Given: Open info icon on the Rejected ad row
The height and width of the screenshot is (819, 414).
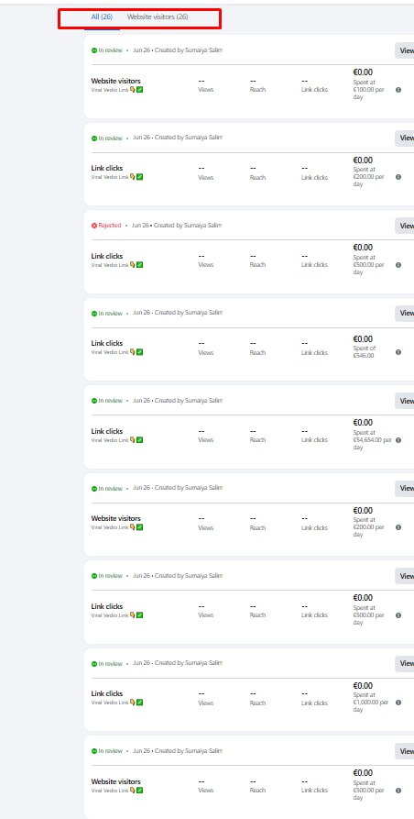Looking at the screenshot, I should [x=398, y=265].
